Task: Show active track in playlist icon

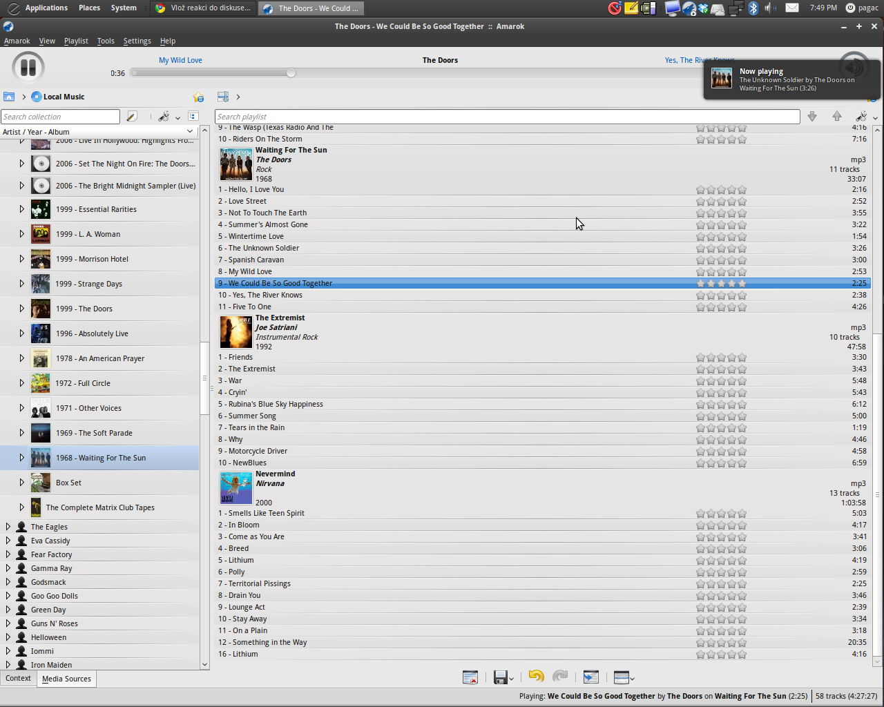Action: [591, 677]
